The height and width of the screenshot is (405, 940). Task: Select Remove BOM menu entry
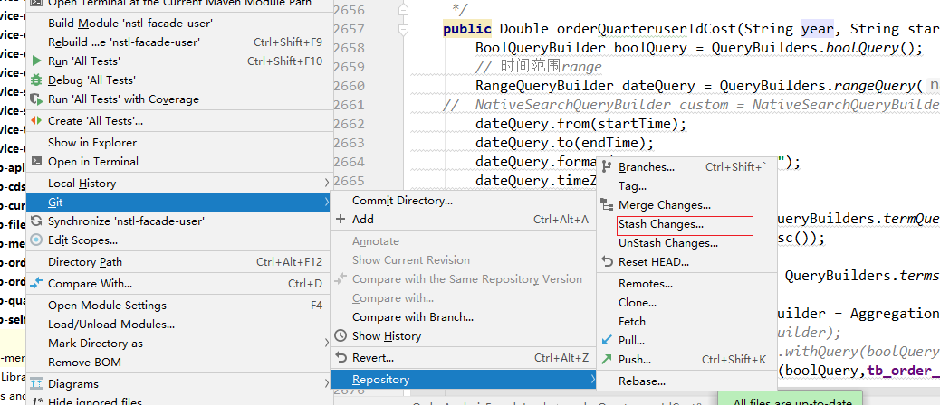pyautogui.click(x=180, y=363)
